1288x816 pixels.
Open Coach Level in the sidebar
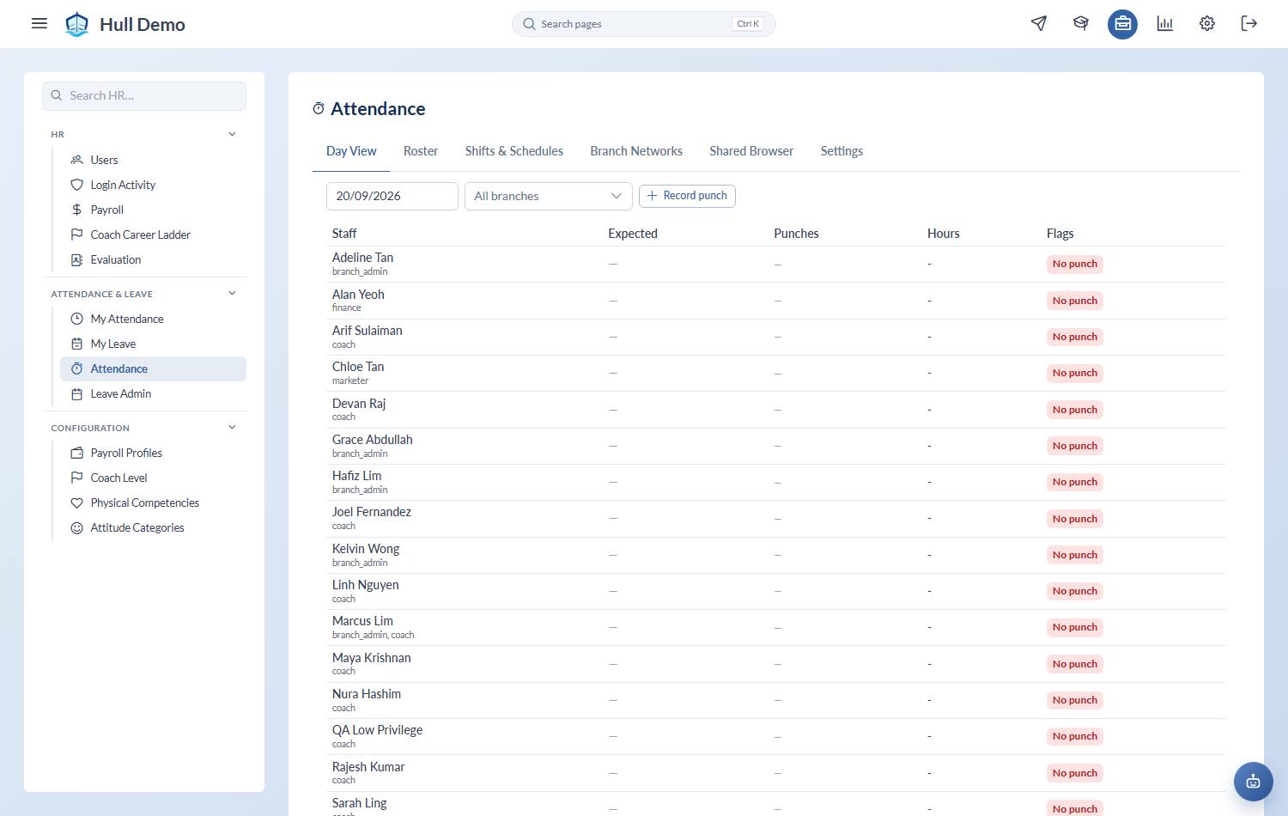(x=153, y=478)
